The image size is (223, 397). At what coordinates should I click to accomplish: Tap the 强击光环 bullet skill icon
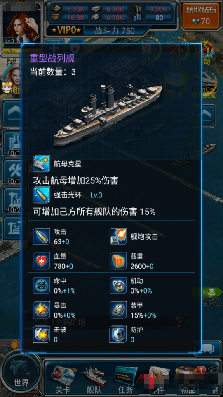point(42,195)
